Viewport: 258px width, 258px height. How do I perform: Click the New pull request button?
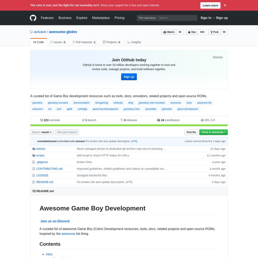tap(67, 132)
